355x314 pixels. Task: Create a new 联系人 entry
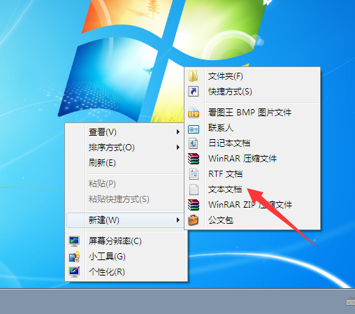pos(252,128)
